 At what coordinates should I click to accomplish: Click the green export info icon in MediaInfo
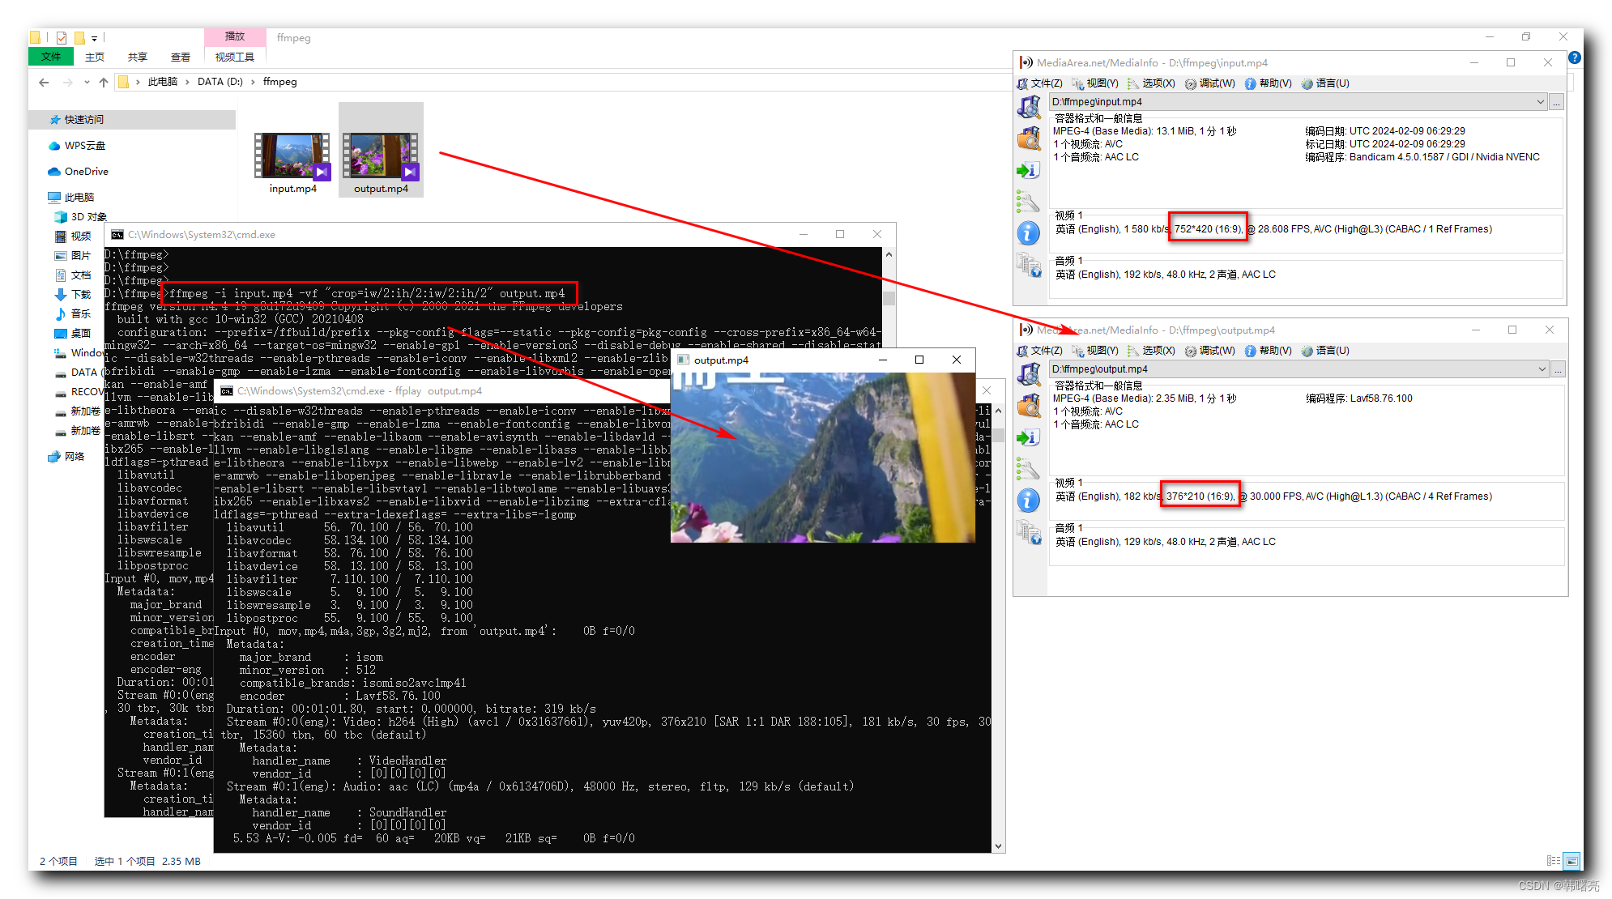coord(1029,170)
